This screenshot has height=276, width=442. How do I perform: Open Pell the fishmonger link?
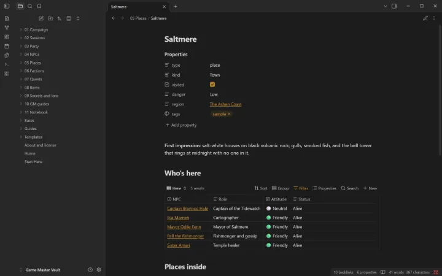point(185,236)
